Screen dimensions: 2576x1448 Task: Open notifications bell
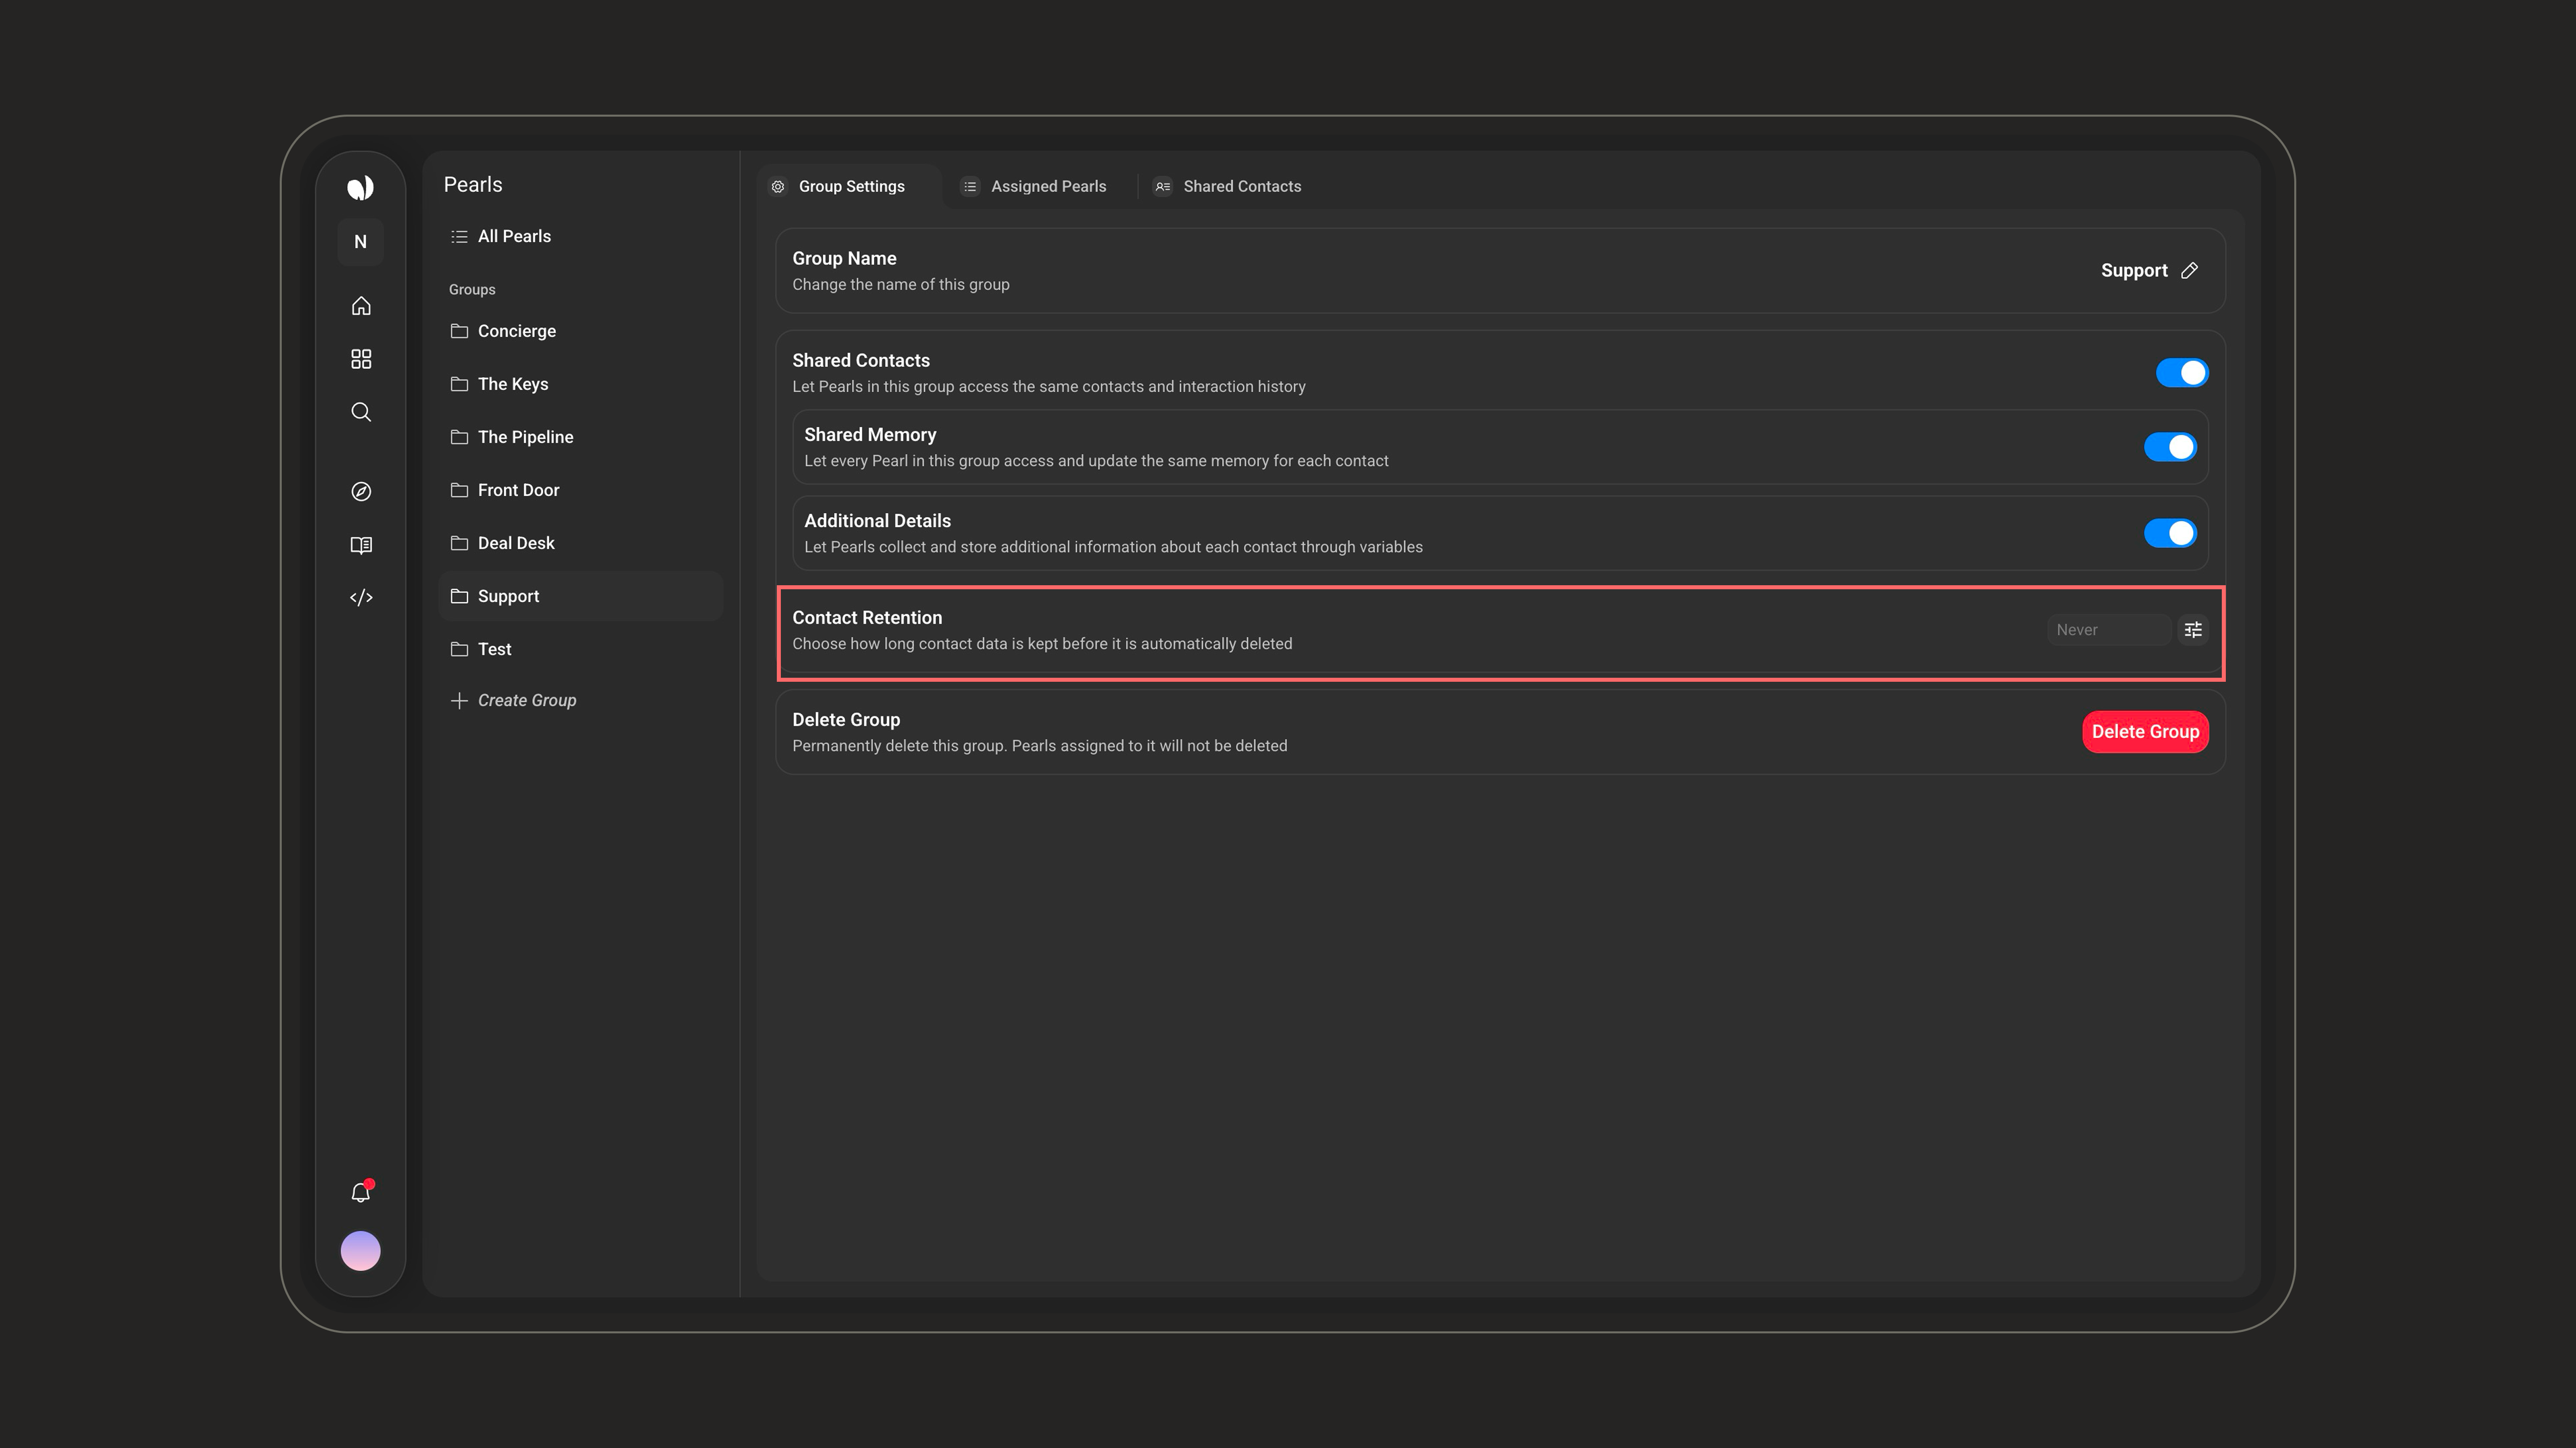(x=361, y=1192)
